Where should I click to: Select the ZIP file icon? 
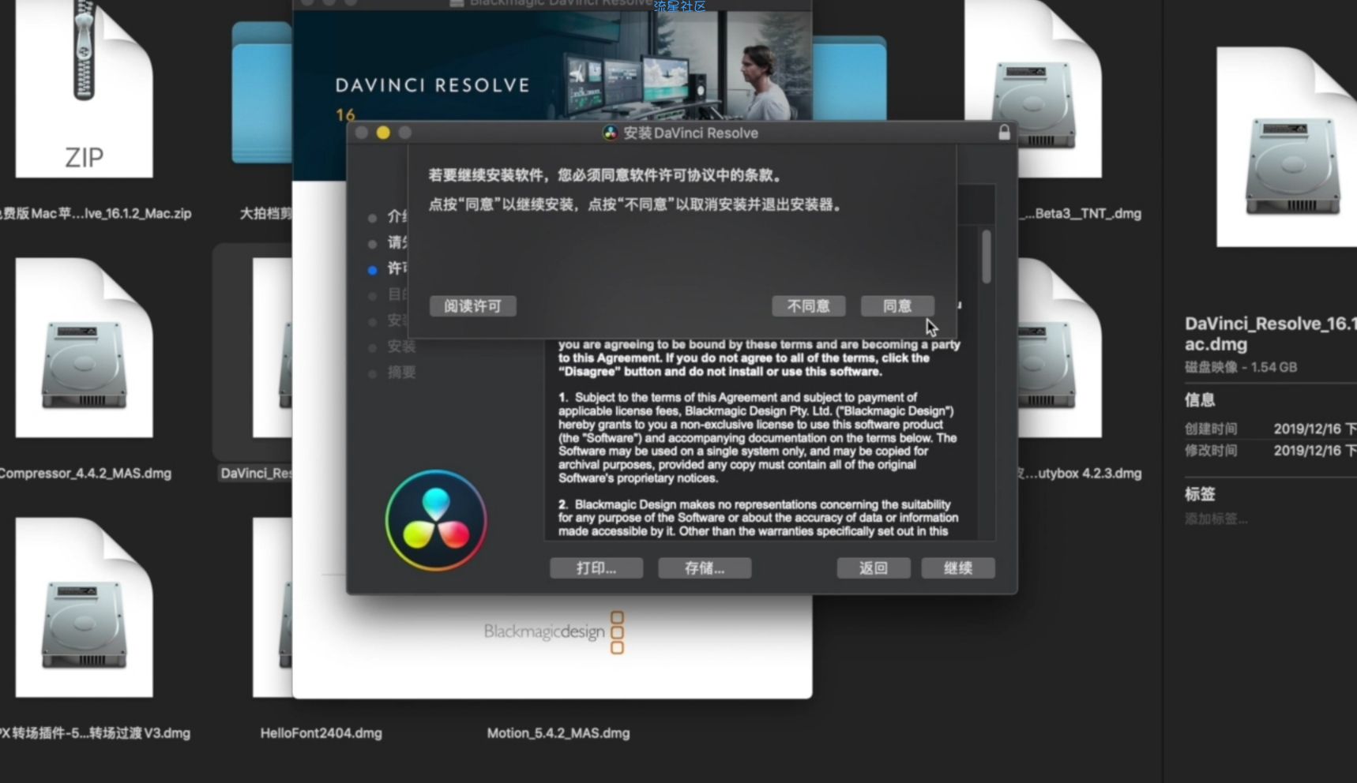point(84,88)
